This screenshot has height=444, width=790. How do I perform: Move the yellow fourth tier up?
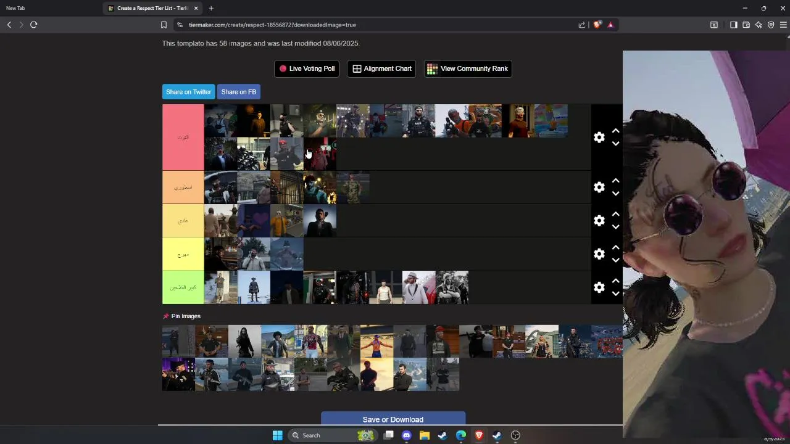click(x=615, y=247)
